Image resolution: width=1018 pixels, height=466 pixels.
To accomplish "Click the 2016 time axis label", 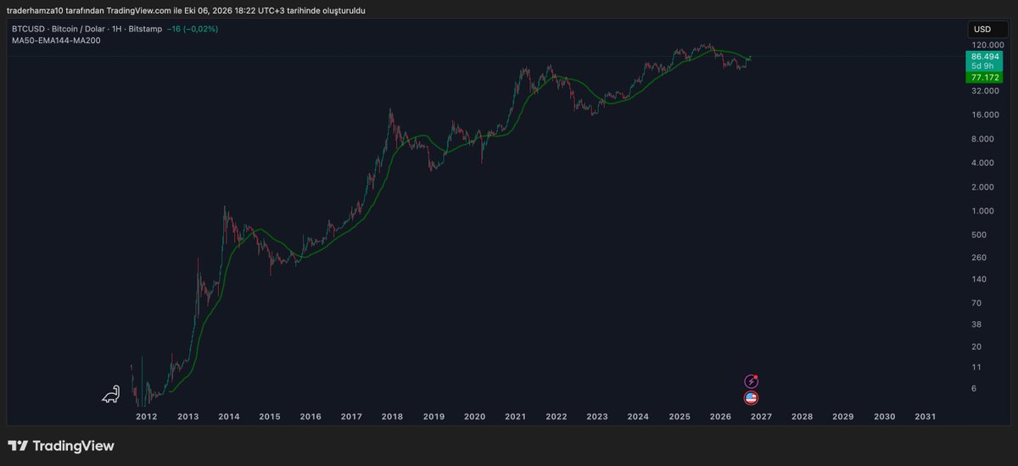I will (x=310, y=417).
